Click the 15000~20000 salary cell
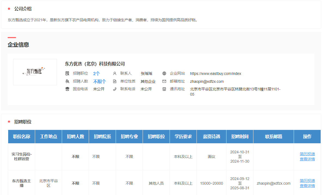Screen dimensions: 325x195 point(211,183)
